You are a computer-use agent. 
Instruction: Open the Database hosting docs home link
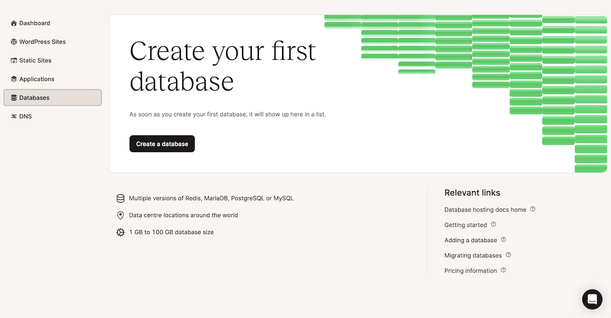coord(484,209)
